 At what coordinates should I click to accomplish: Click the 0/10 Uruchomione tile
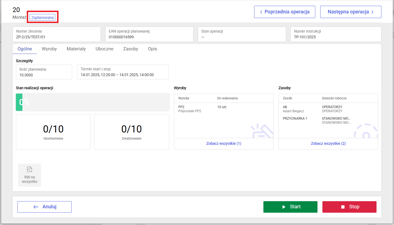pyautogui.click(x=53, y=132)
